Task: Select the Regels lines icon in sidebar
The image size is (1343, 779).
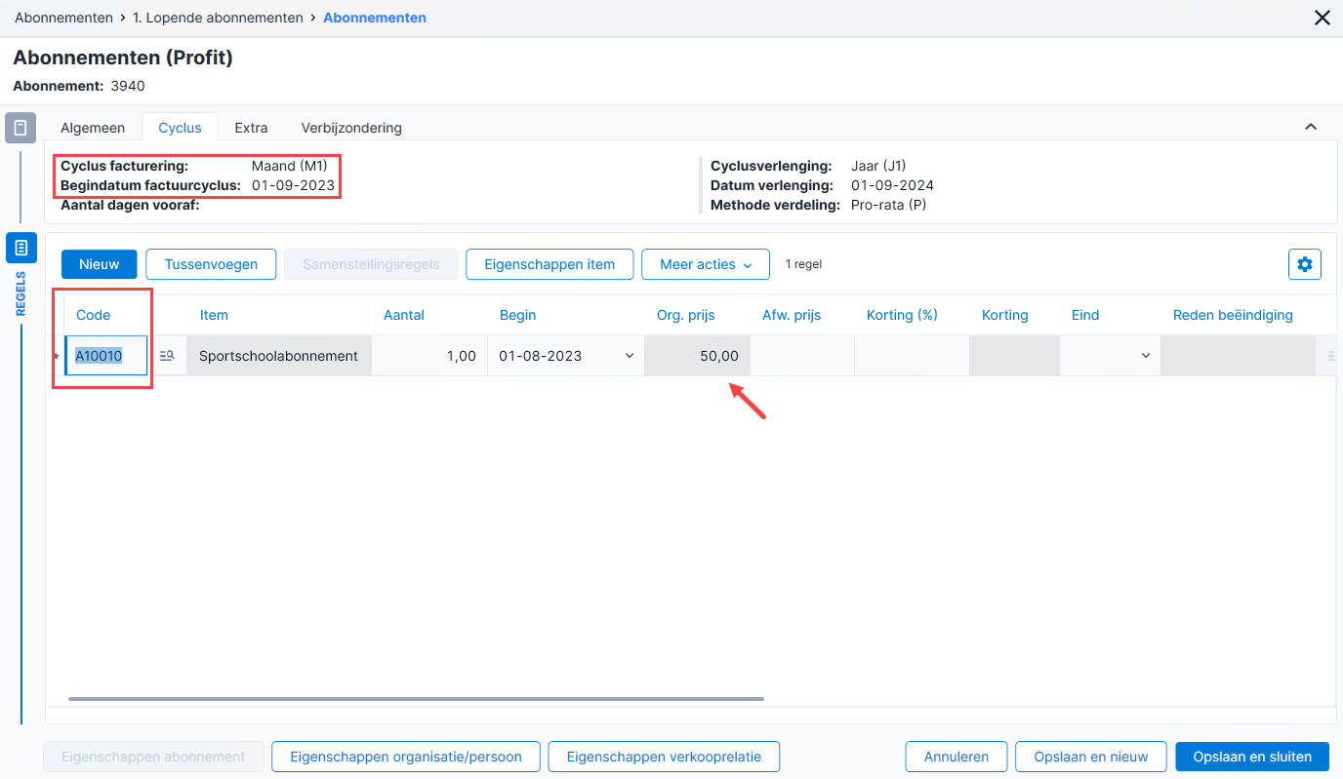Action: click(21, 248)
